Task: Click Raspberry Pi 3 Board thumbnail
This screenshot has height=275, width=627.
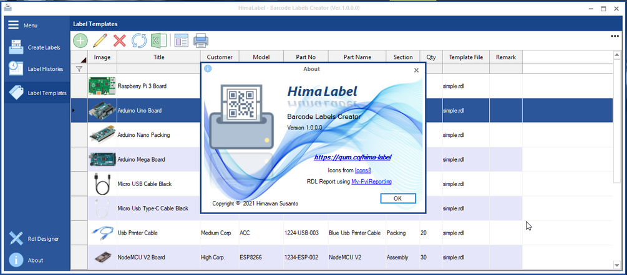Action: click(102, 86)
